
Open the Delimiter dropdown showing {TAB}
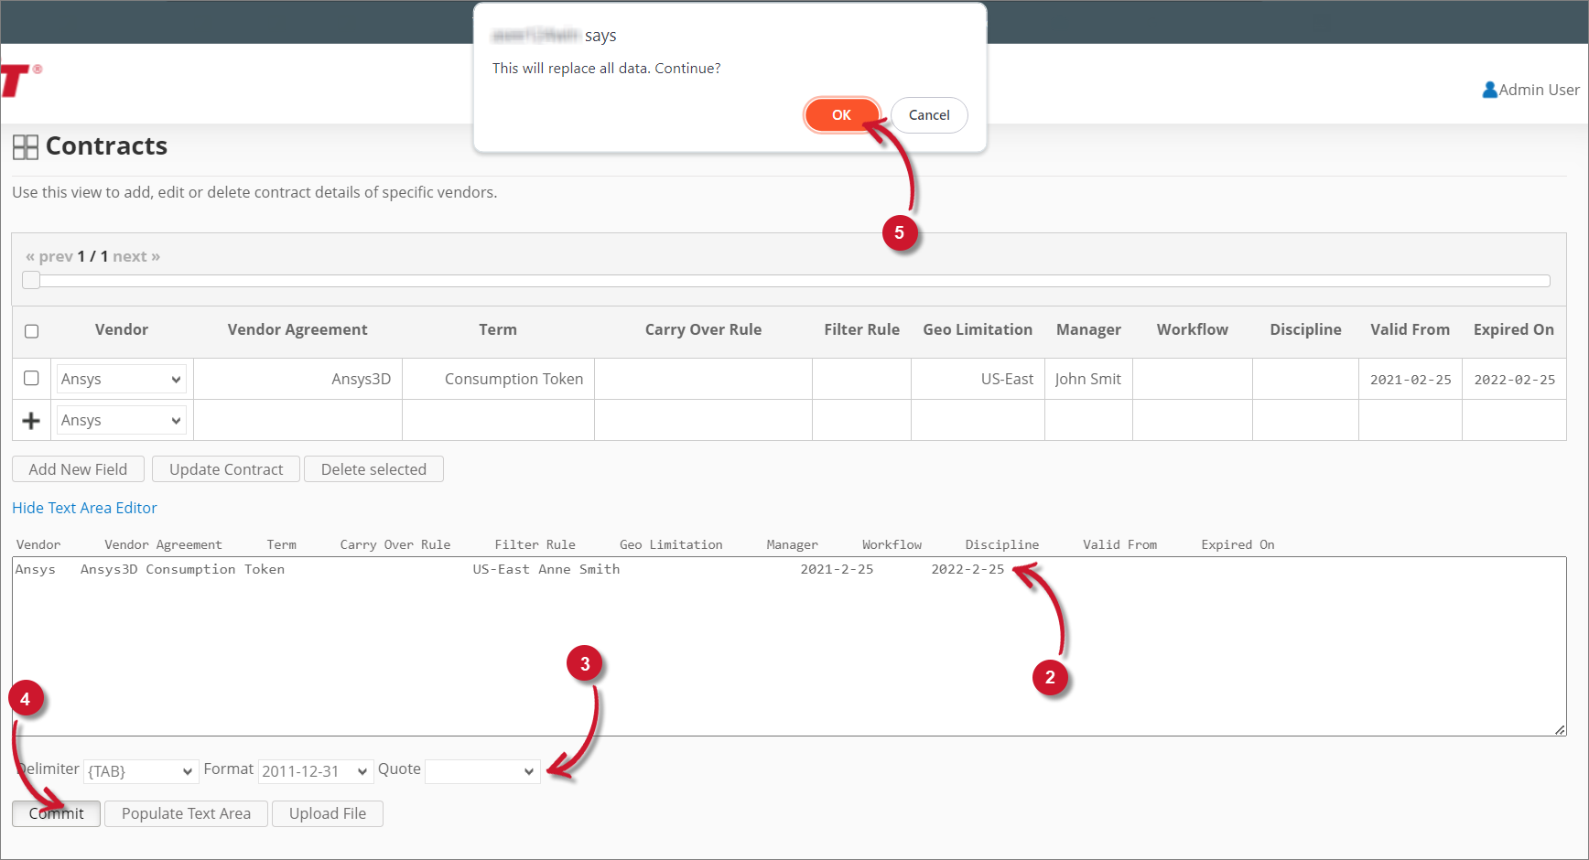point(140,771)
